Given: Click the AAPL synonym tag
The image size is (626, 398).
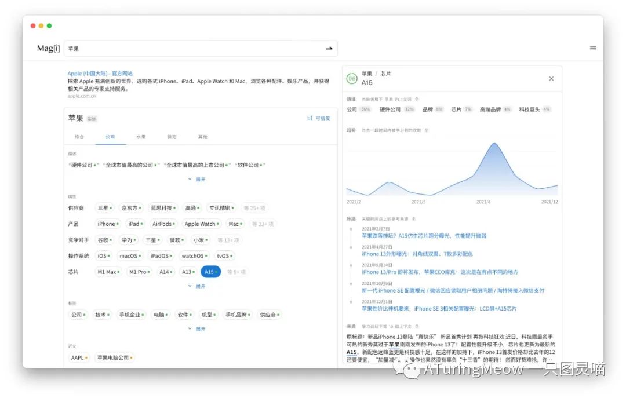Looking at the screenshot, I should (79, 357).
